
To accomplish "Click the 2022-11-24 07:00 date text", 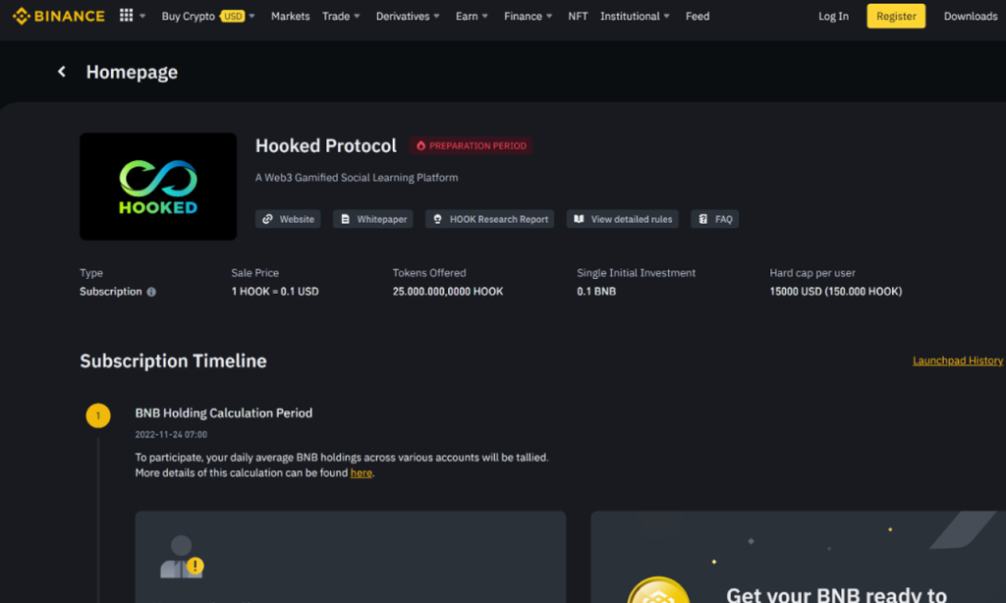I will click(171, 434).
